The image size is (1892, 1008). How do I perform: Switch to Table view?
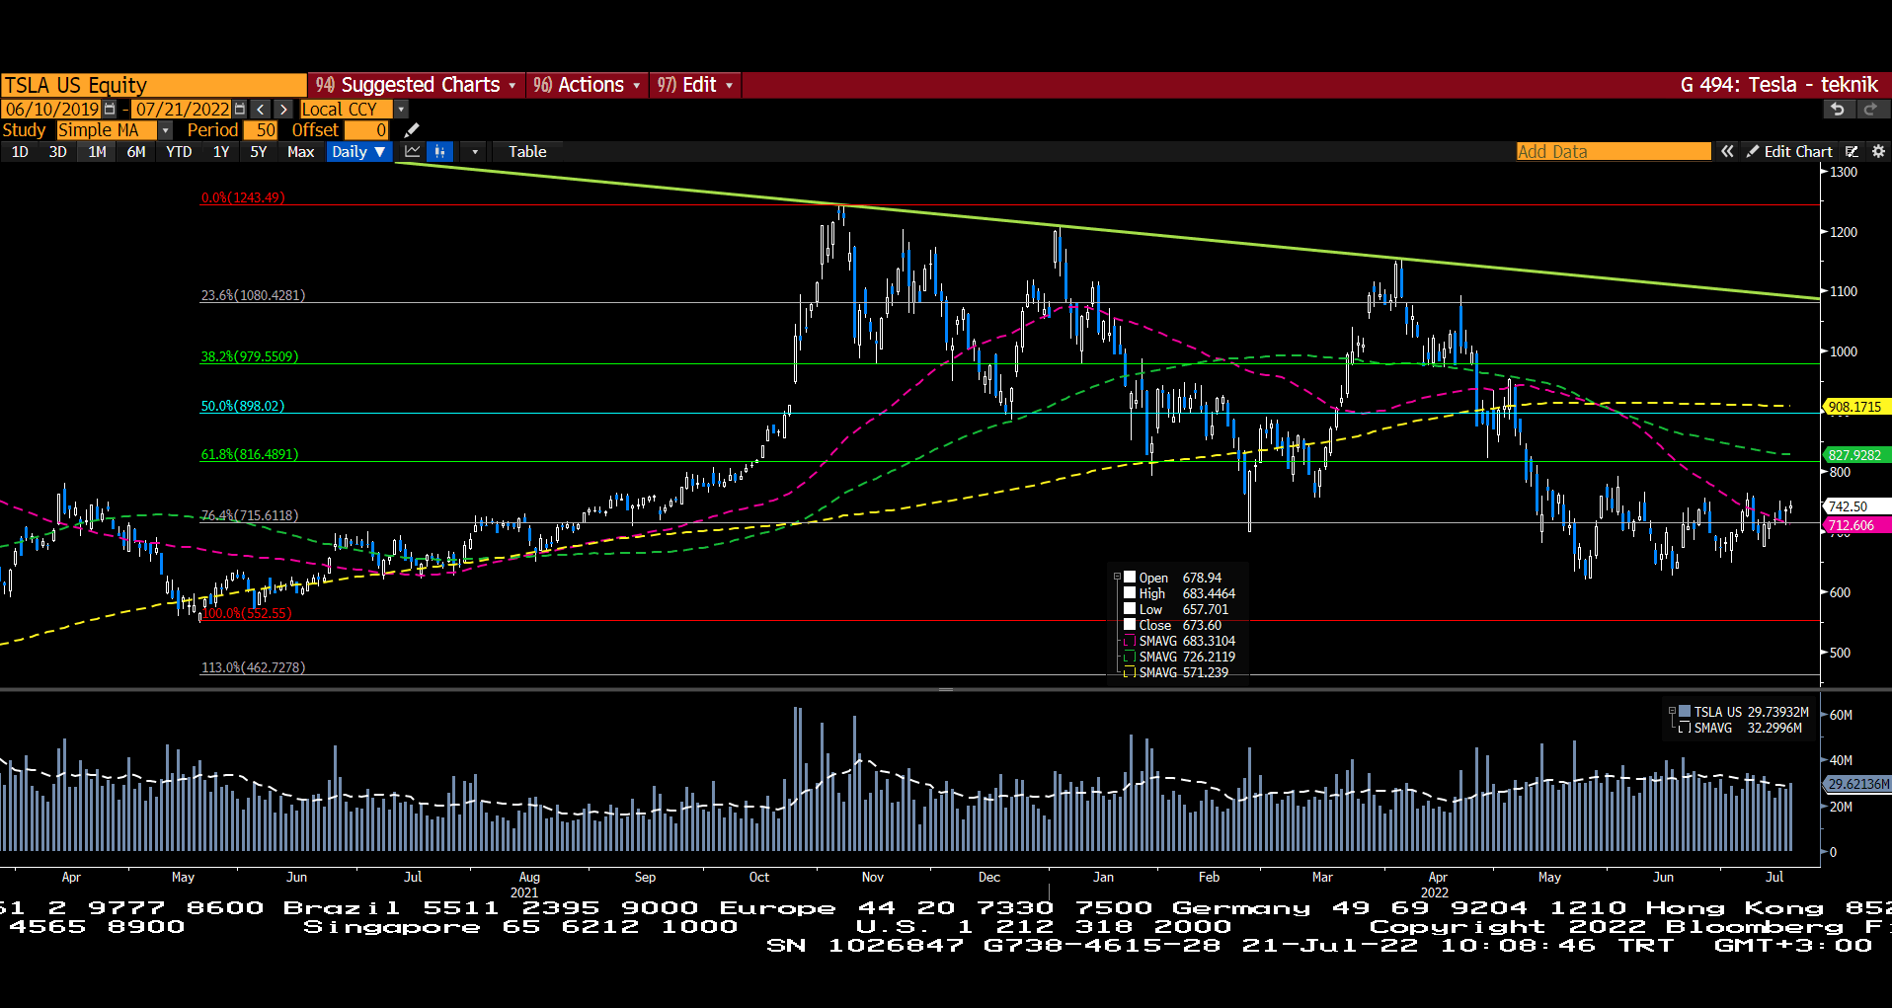(527, 151)
